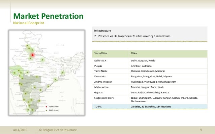This screenshot has width=215, height=134.
Task: Select the Single point entry label
Action: point(104,98)
